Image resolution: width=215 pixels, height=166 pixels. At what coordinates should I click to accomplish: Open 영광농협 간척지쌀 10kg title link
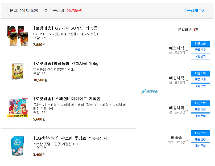click(x=66, y=63)
